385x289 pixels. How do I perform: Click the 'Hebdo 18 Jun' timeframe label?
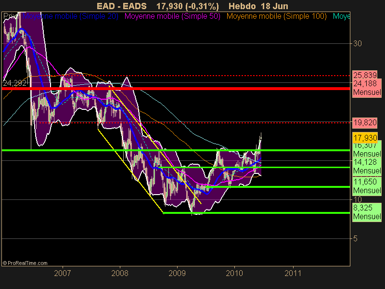pos(258,6)
